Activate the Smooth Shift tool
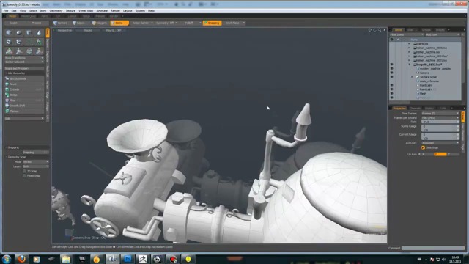469x264 pixels. point(24,106)
